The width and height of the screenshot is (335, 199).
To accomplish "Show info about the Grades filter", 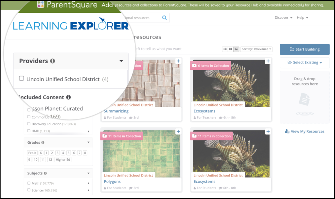I will tap(43, 143).
